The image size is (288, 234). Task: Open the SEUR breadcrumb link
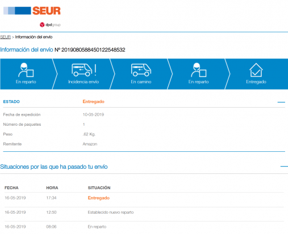coord(5,37)
